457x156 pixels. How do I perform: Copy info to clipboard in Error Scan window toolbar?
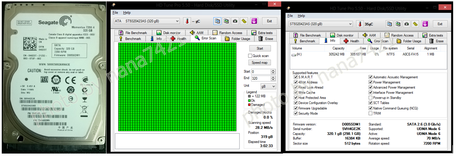pyautogui.click(x=217, y=21)
